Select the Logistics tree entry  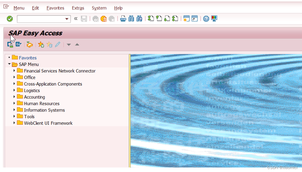pyautogui.click(x=32, y=90)
